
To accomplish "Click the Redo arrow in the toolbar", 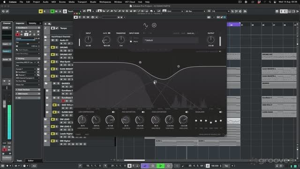I will [7, 11].
